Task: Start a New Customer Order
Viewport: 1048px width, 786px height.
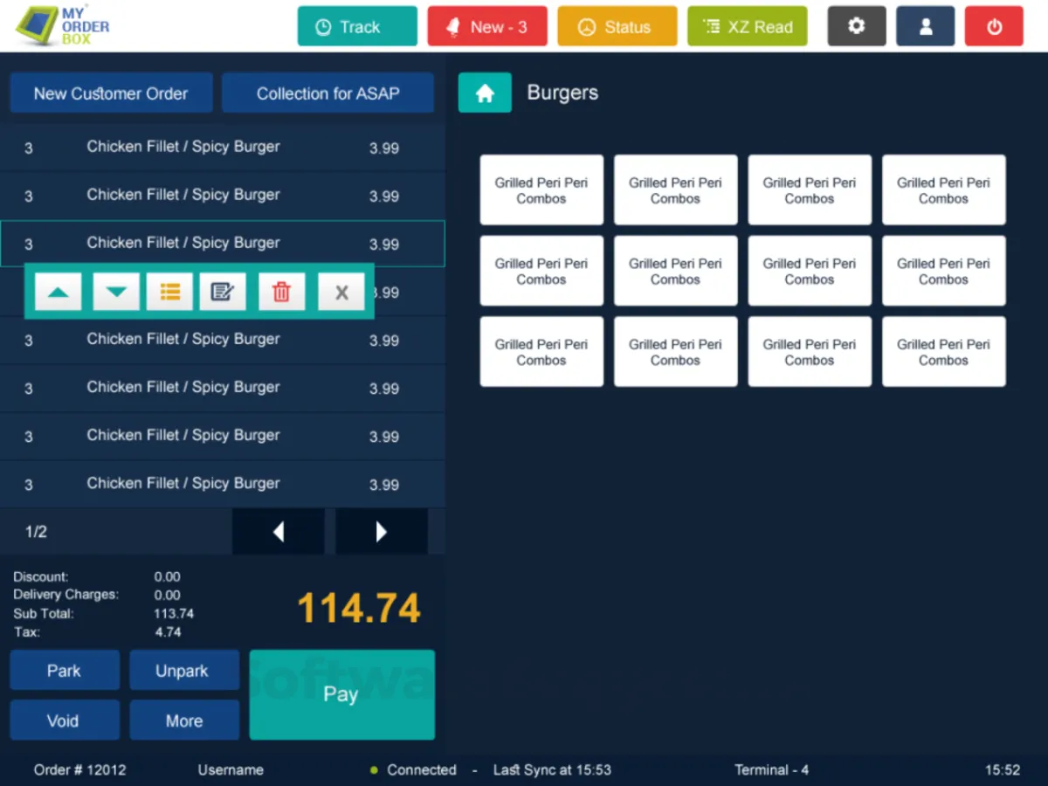Action: coord(111,93)
